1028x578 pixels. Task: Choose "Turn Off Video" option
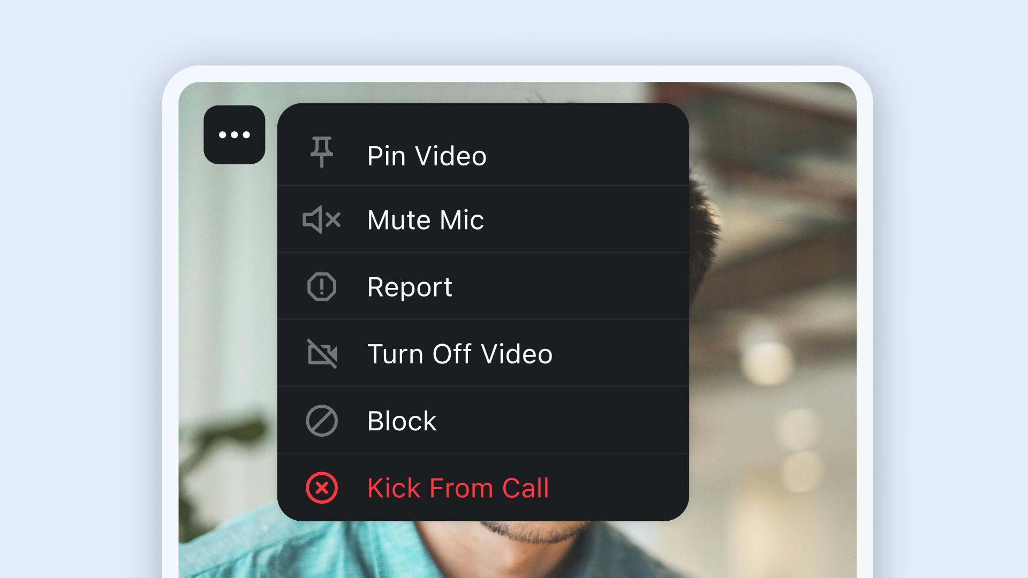(459, 354)
